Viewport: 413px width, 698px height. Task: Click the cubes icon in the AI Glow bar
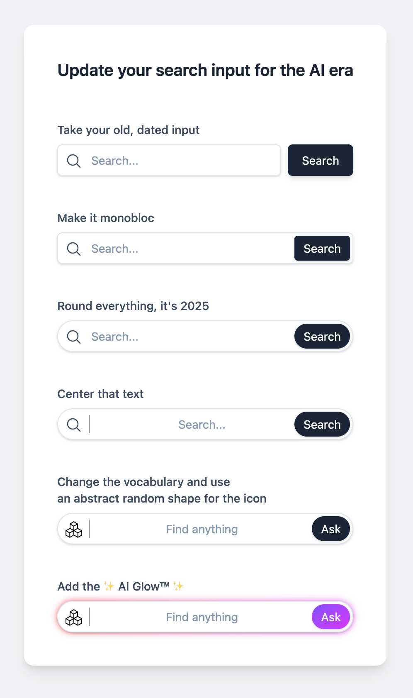(74, 617)
